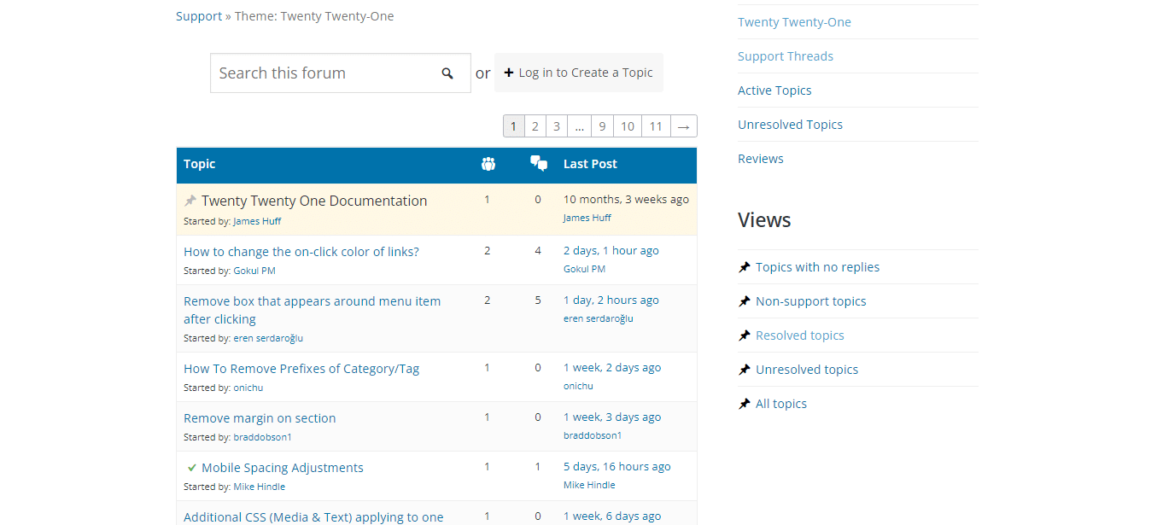Click the plus icon on Log in to Create a Topic
This screenshot has height=525, width=1157.
tap(507, 72)
